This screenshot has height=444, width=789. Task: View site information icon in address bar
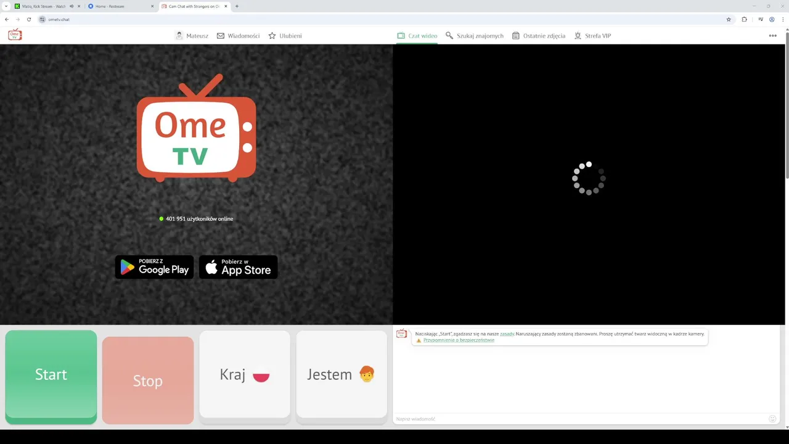(x=43, y=19)
